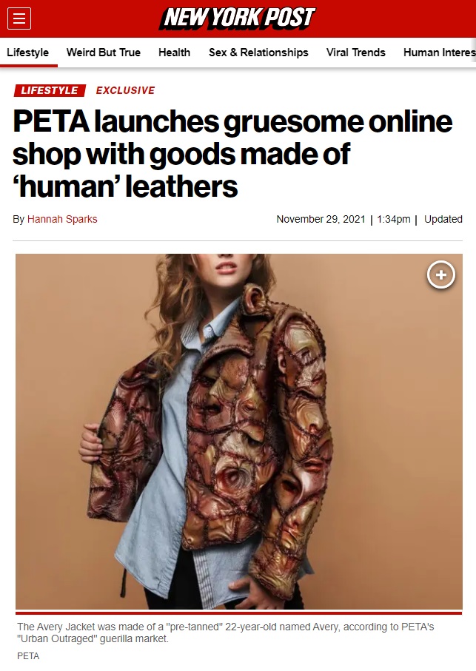Select the Lifestyle tab

(x=28, y=53)
